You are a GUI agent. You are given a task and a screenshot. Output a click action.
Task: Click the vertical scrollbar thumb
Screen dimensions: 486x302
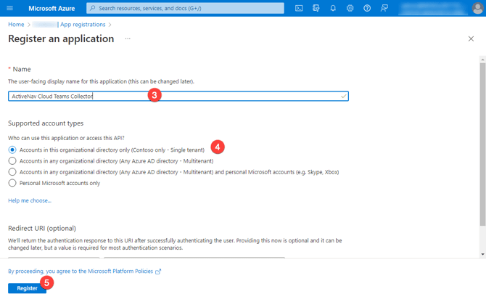[x=482, y=144]
